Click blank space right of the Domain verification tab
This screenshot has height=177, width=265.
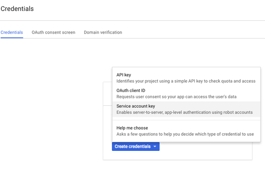click(190, 32)
